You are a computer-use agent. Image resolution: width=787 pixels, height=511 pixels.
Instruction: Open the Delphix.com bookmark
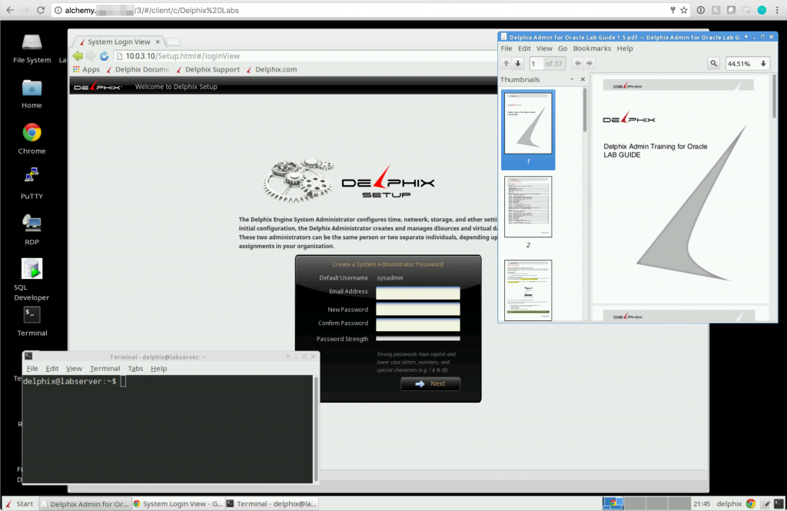[x=271, y=69]
